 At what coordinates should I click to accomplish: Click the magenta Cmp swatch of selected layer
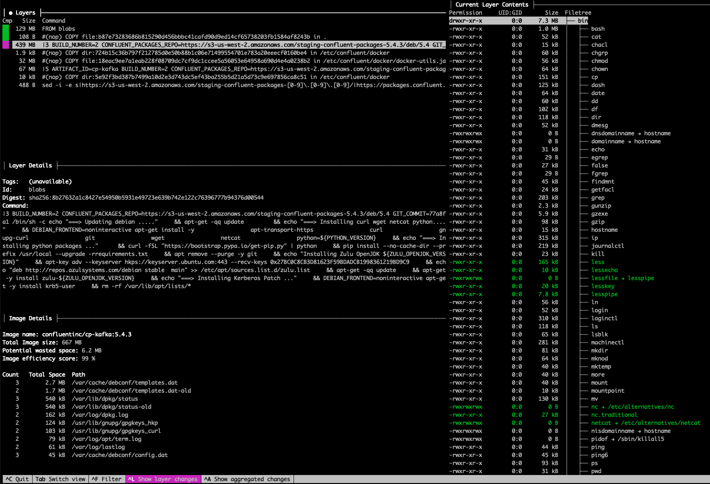click(x=5, y=44)
